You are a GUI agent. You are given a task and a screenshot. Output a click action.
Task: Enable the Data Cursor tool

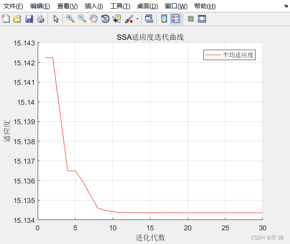[117, 19]
